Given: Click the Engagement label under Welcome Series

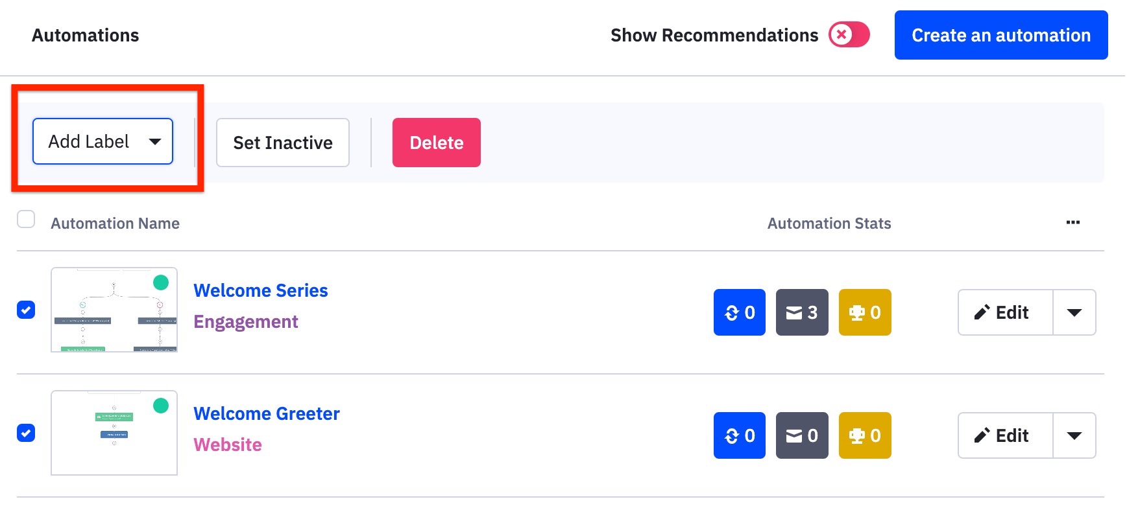Looking at the screenshot, I should [246, 321].
